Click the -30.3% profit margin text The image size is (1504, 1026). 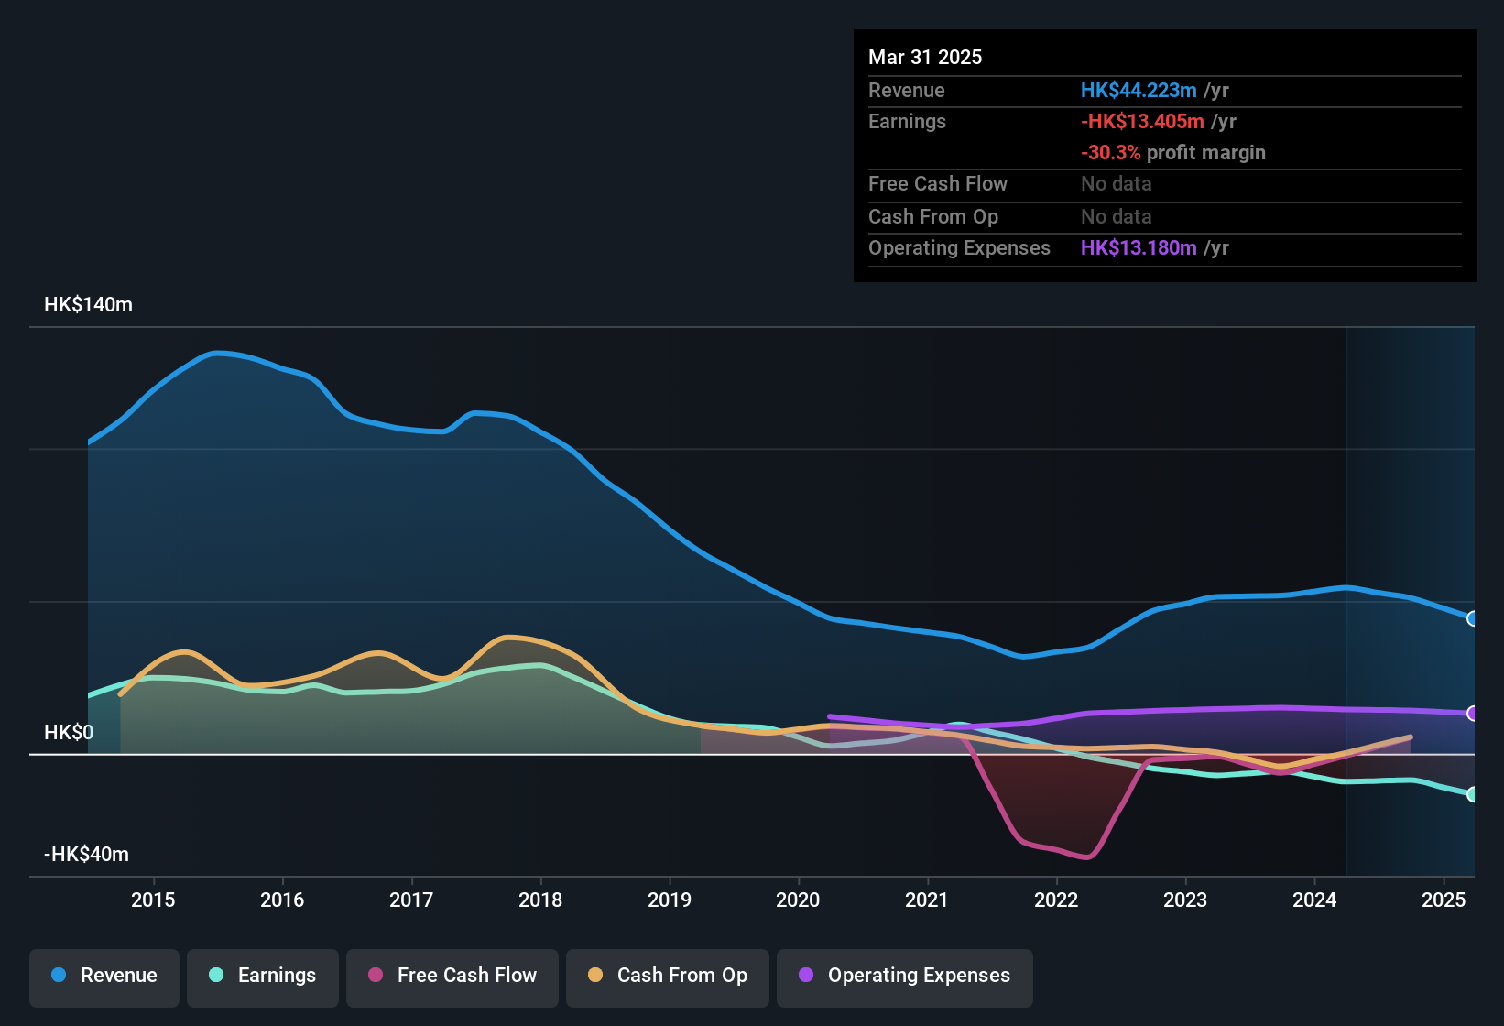pos(1173,152)
